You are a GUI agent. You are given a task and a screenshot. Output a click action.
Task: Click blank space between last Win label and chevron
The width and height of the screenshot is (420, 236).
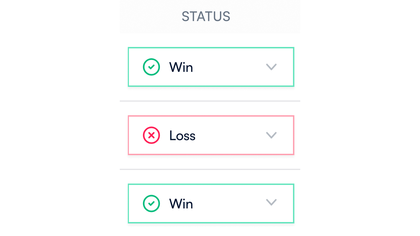tap(230, 204)
